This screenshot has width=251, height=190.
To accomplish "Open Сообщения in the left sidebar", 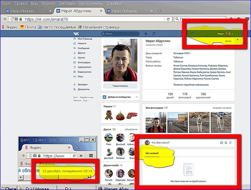I will (x=83, y=48).
